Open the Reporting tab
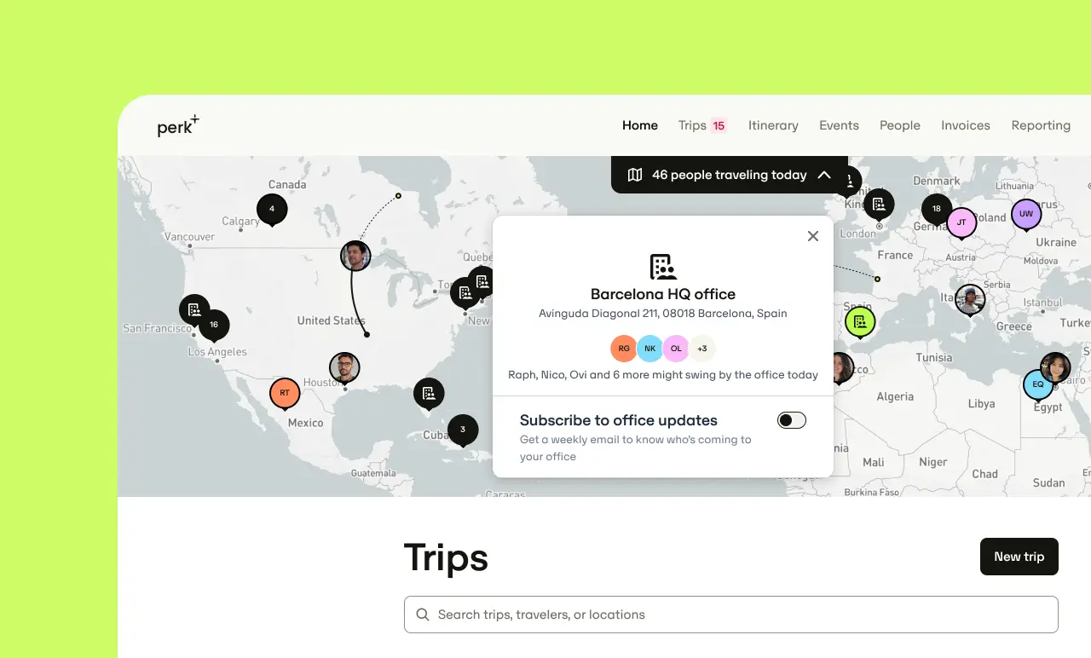Viewport: 1091px width, 658px height. click(1041, 125)
